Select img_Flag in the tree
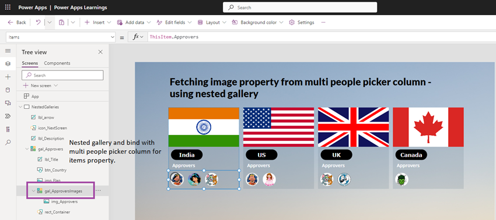The image size is (496, 220). point(53,180)
